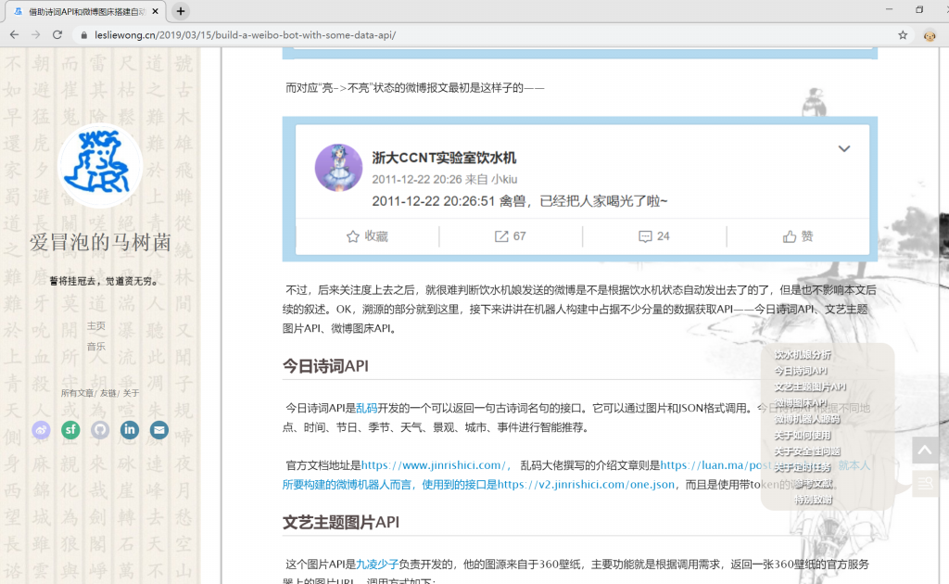Expand the Weibo card with its chevron
Viewport: 949px width, 584px height.
[x=843, y=148]
